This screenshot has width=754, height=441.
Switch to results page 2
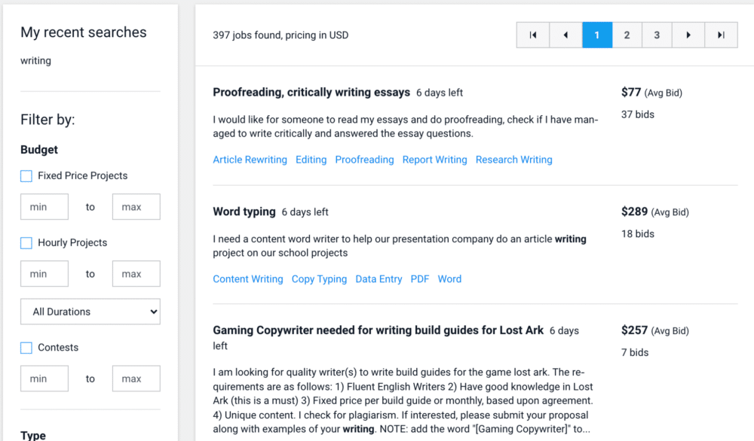[x=627, y=35]
